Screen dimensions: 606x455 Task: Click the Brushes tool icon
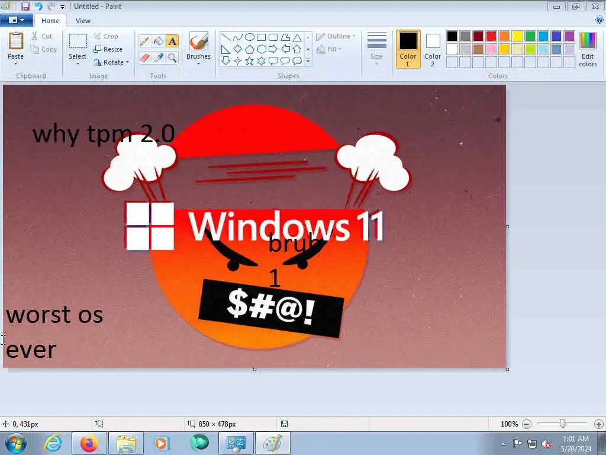pyautogui.click(x=199, y=41)
